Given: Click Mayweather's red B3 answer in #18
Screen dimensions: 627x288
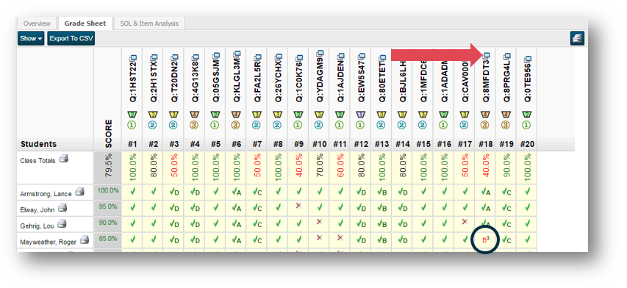Looking at the screenshot, I should pyautogui.click(x=485, y=240).
